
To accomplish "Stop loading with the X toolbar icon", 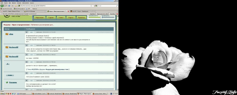I will [12, 6].
